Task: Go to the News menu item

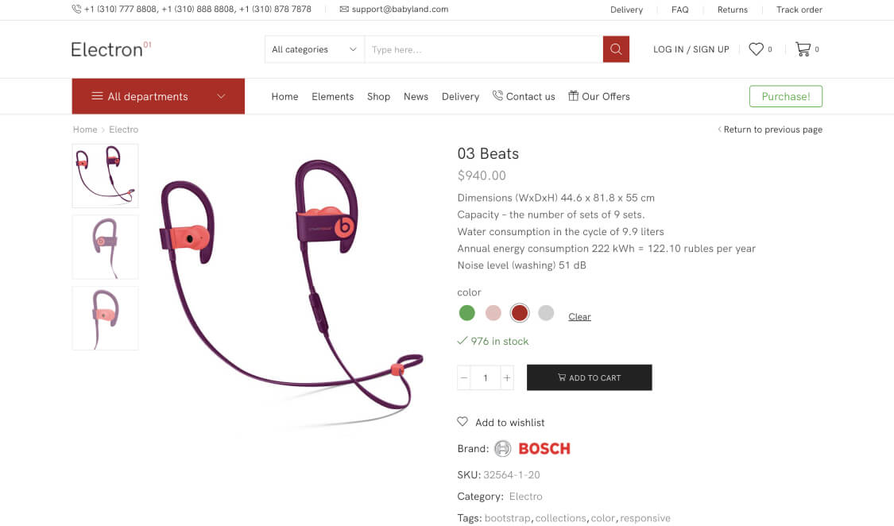Action: [416, 96]
